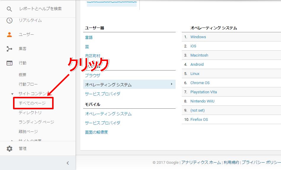
Task: Open the Firefox OS row
Action: click(x=199, y=119)
